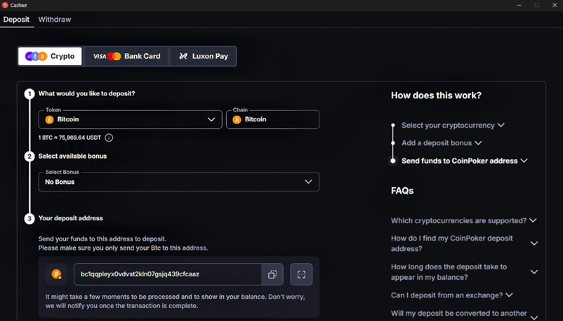Switch to the Withdraw tab
The height and width of the screenshot is (321, 563).
click(54, 19)
